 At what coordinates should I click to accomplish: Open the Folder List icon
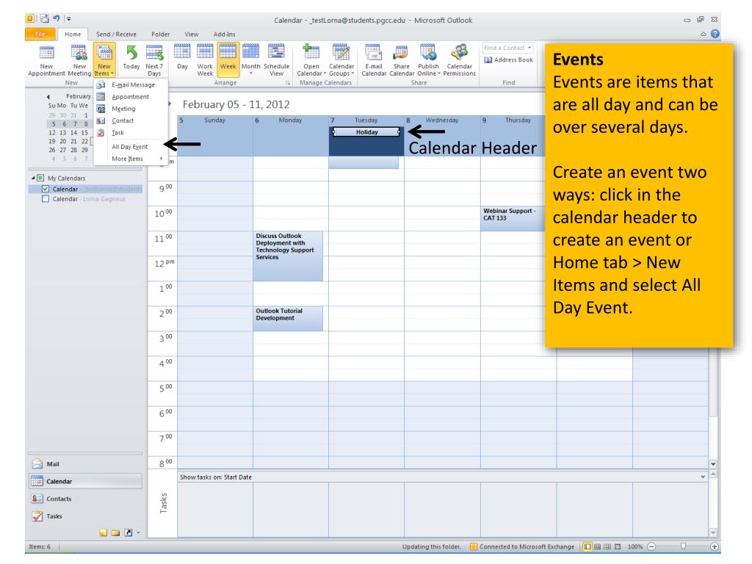point(115,533)
